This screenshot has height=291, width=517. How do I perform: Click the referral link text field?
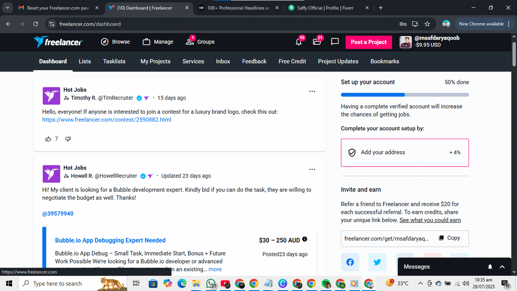tap(387, 238)
